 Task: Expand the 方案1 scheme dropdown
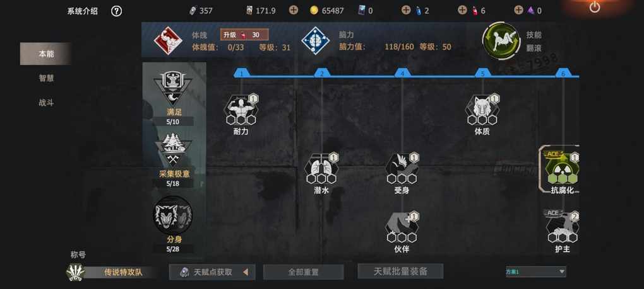pos(536,271)
